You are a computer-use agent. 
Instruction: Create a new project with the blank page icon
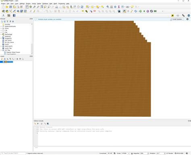click(3, 7)
